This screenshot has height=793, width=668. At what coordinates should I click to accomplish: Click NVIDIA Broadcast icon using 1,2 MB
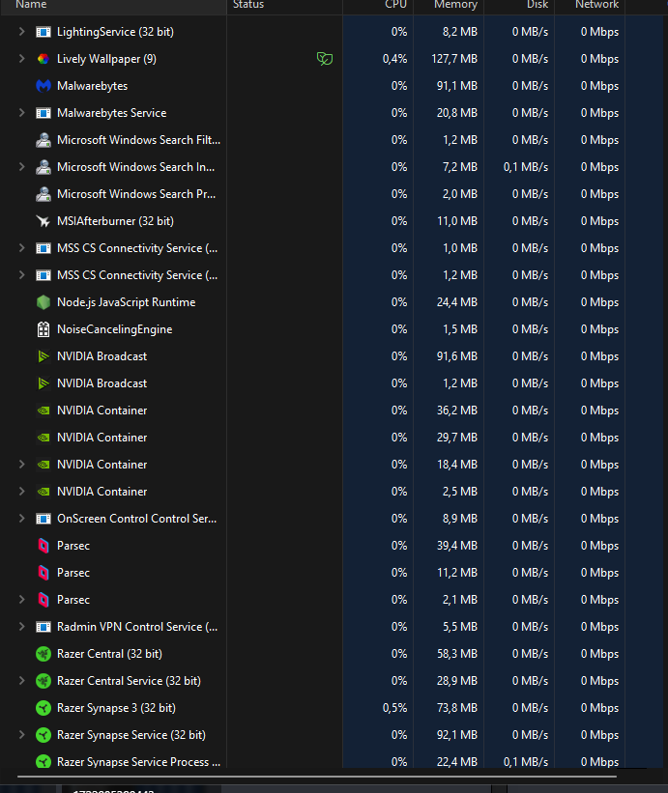point(44,383)
